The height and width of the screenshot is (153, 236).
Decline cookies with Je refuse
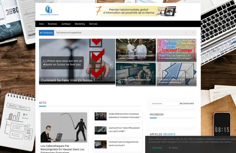click(173, 148)
